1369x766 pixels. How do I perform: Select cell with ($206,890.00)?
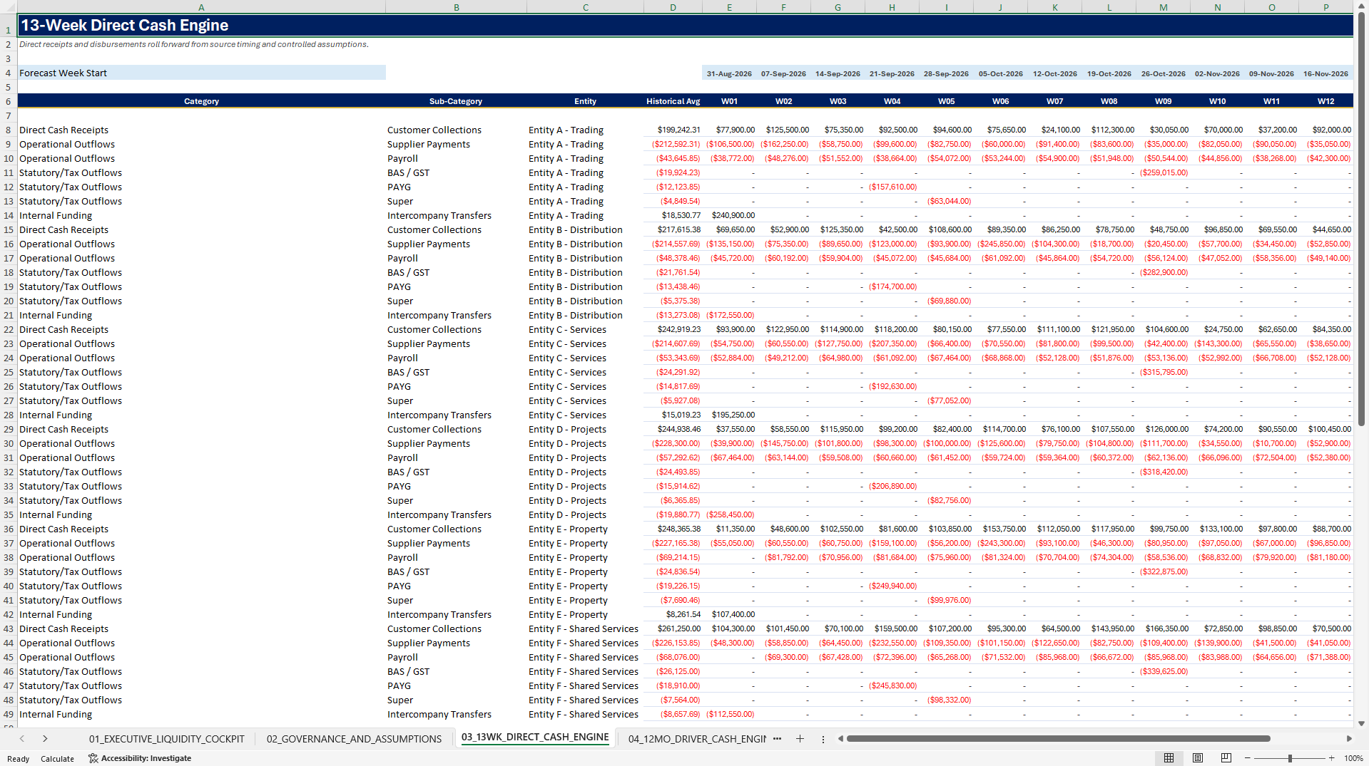[x=892, y=486]
